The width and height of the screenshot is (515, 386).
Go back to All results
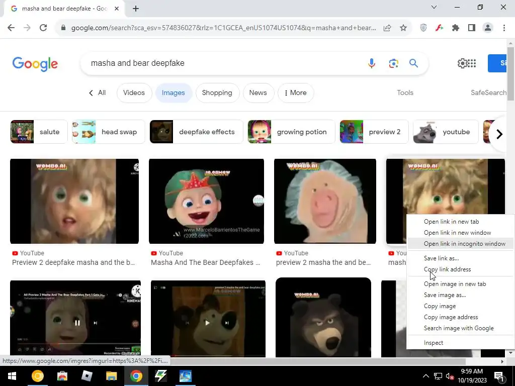click(x=98, y=93)
